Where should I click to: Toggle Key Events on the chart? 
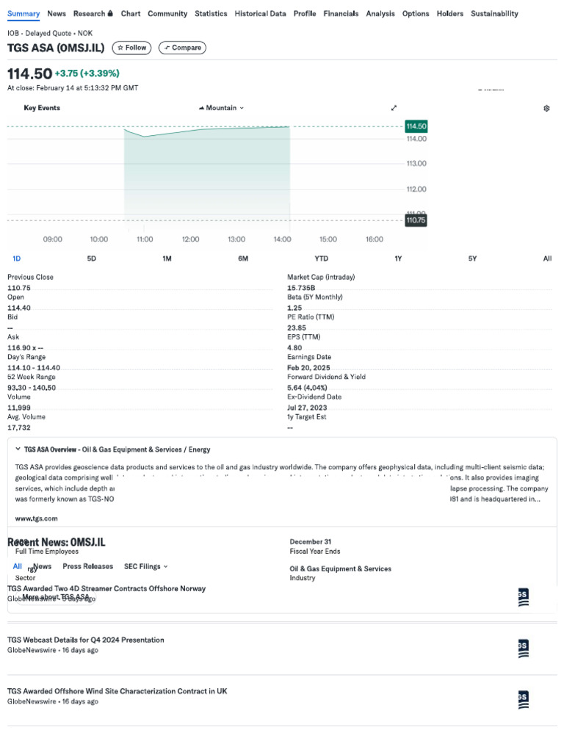[x=42, y=108]
